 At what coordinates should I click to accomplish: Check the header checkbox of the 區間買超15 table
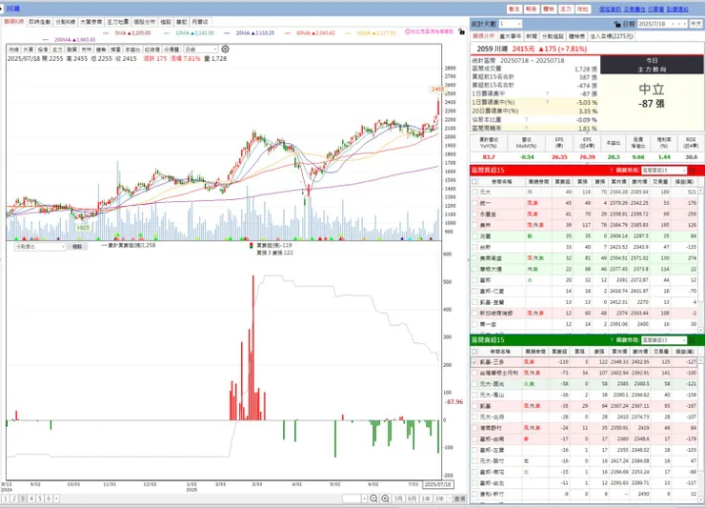pyautogui.click(x=474, y=181)
